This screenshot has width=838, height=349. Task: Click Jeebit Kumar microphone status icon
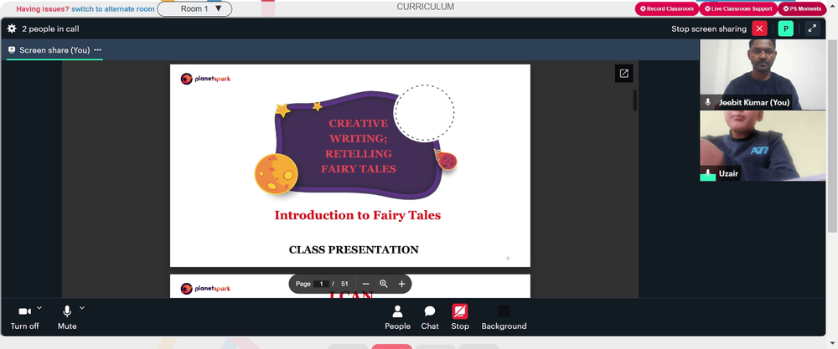[x=708, y=102]
